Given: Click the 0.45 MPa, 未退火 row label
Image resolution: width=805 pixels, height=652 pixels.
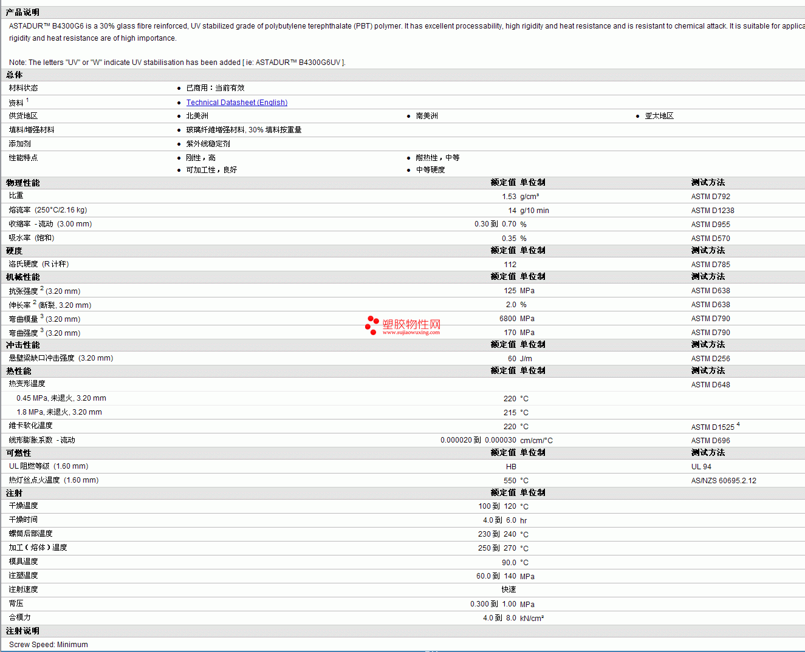Looking at the screenshot, I should [x=61, y=398].
